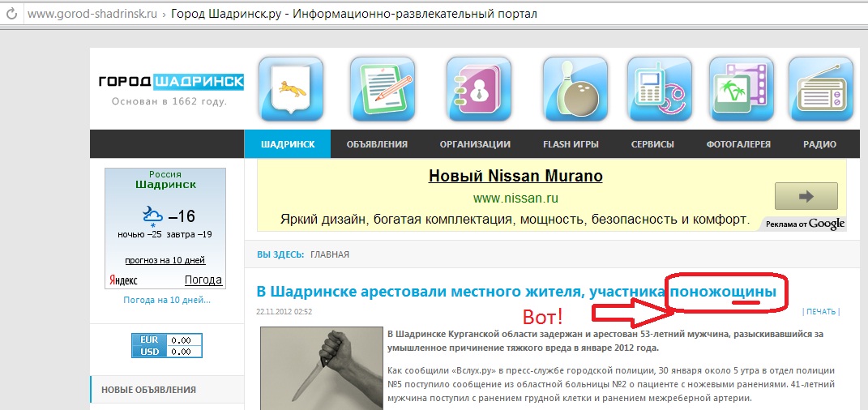The height and width of the screenshot is (410, 868).
Task: Open the Сервисы menu item
Action: click(x=652, y=144)
